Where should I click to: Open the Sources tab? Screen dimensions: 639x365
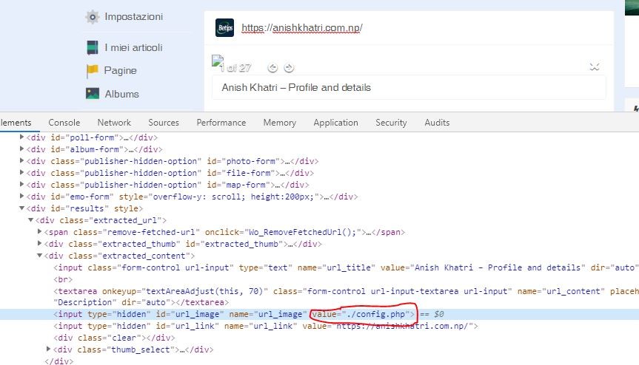coord(164,123)
